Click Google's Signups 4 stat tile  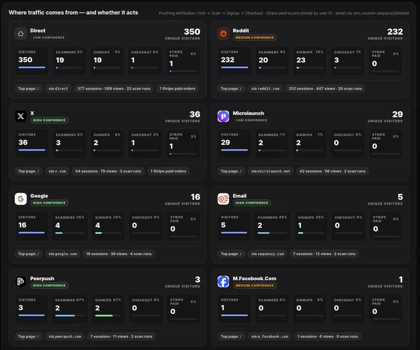[x=108, y=226]
